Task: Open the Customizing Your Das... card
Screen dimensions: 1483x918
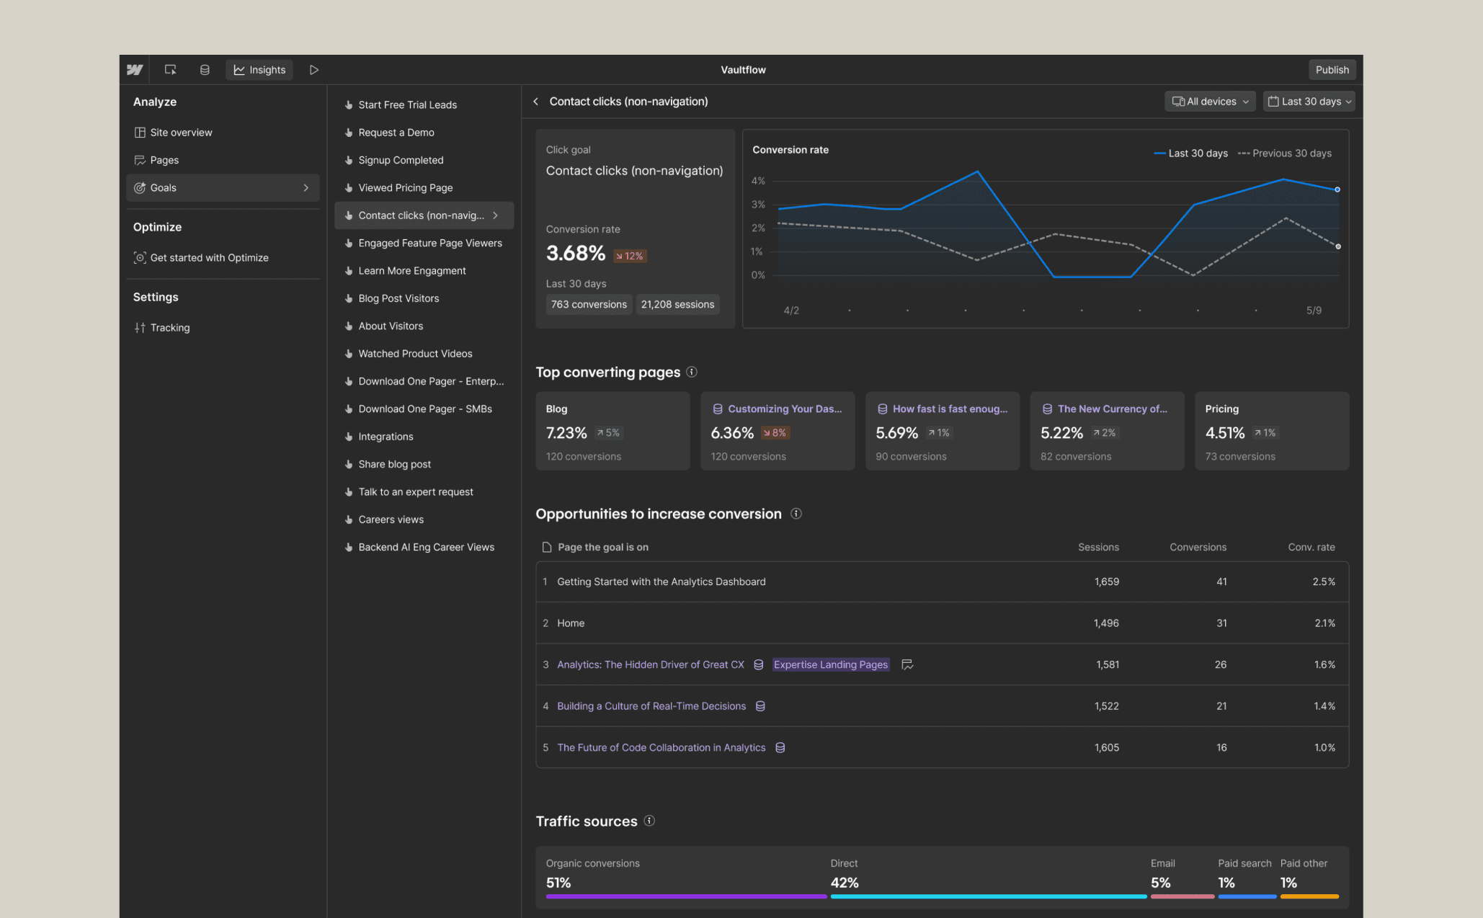Action: click(778, 431)
